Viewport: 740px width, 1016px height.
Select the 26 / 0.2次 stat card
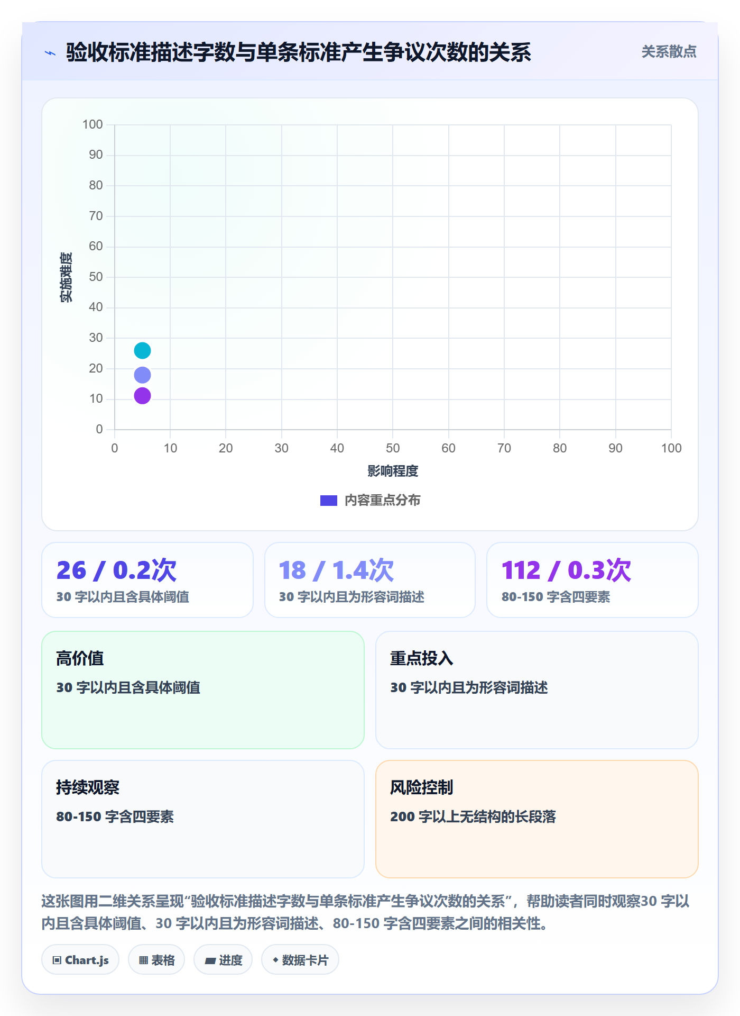point(147,580)
